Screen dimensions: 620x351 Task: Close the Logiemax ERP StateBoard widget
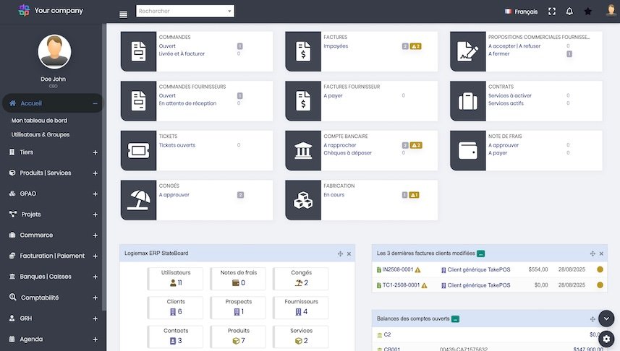349,253
